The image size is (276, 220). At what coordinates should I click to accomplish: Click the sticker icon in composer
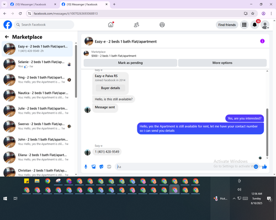click(102, 167)
